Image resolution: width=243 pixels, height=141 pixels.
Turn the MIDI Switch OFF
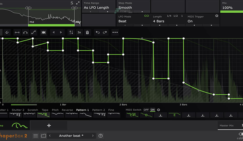(x=146, y=110)
